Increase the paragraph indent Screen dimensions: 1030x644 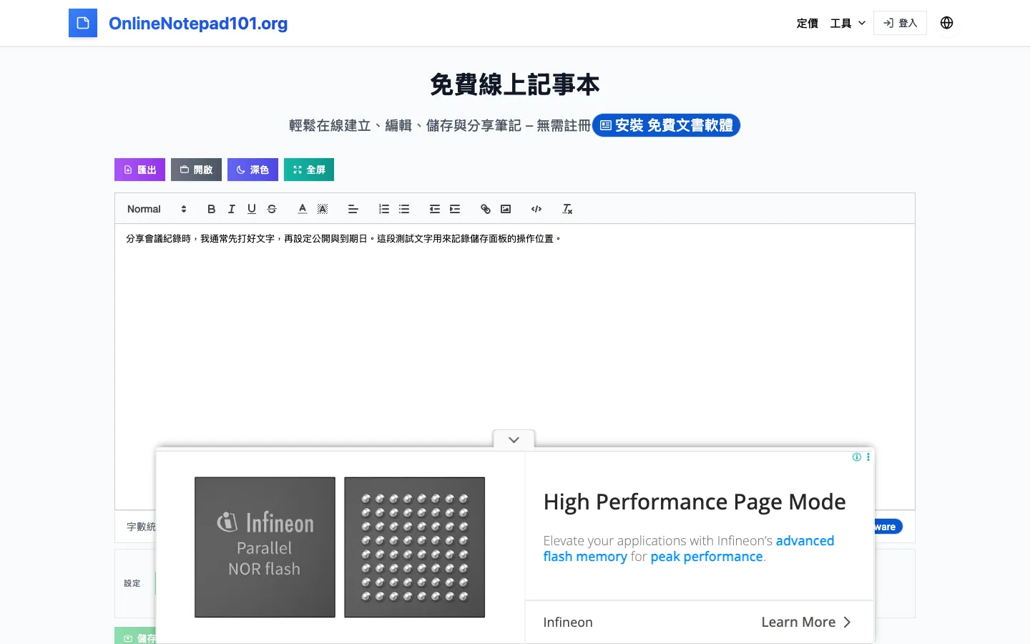click(x=454, y=209)
